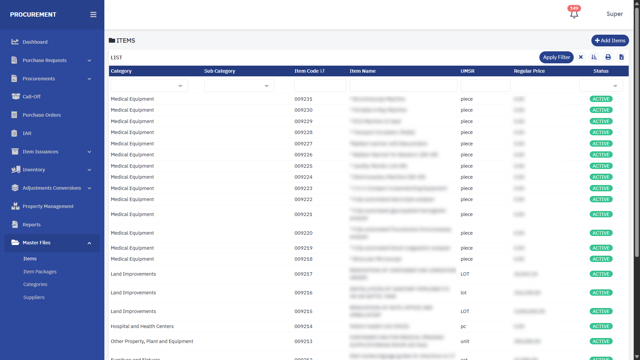Open the Category filter dropdown

pos(149,86)
